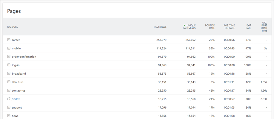Click the plus icon beside support
This screenshot has width=274, height=119.
9,107
